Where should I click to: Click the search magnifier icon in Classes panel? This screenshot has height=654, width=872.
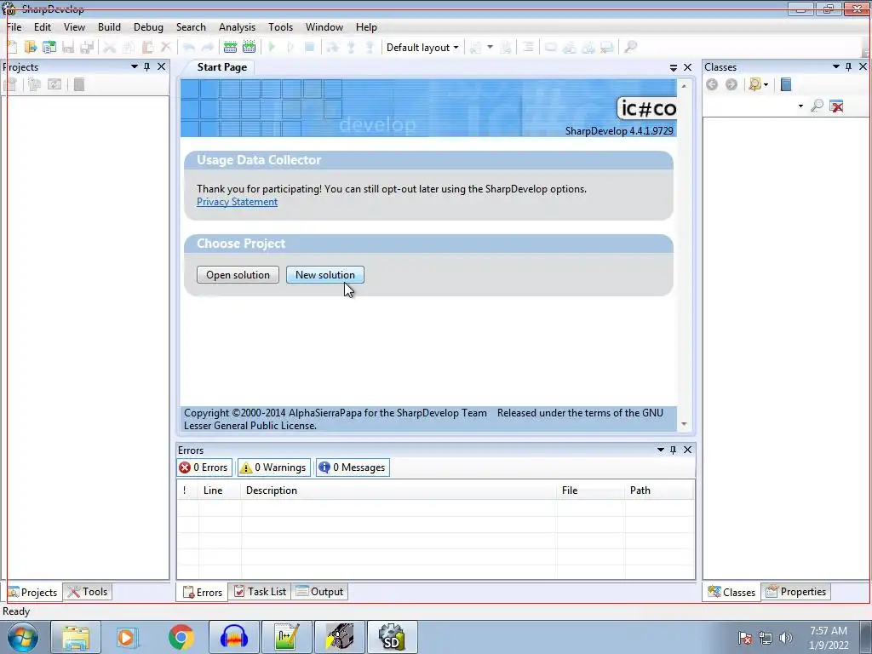(817, 106)
